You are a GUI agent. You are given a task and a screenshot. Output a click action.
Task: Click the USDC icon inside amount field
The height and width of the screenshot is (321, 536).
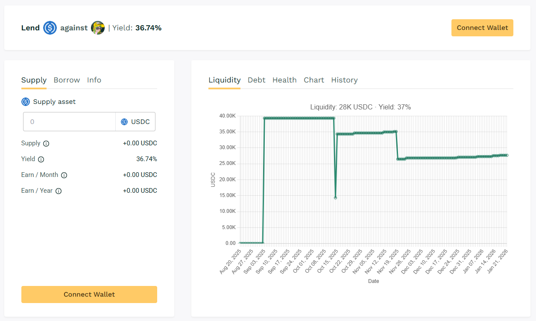coord(124,122)
